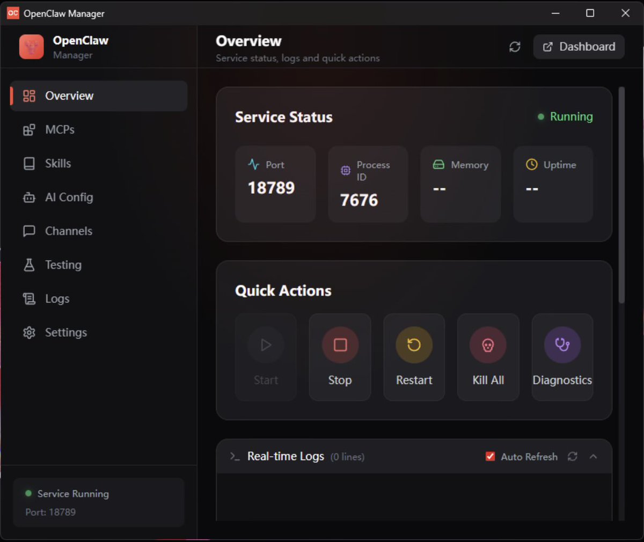
Task: Click the green Running status indicator
Action: (x=566, y=116)
